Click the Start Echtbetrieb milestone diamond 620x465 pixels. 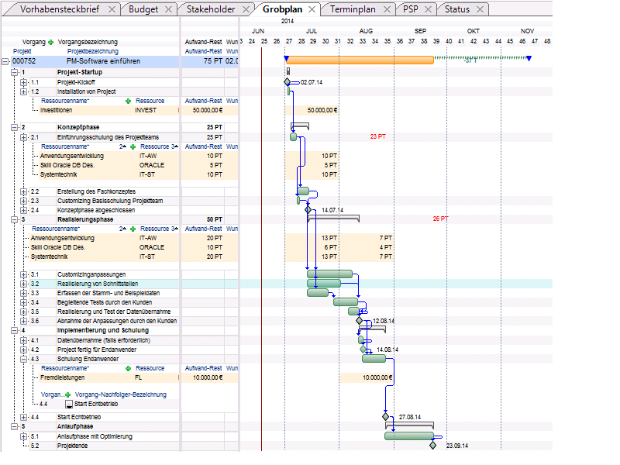[385, 416]
